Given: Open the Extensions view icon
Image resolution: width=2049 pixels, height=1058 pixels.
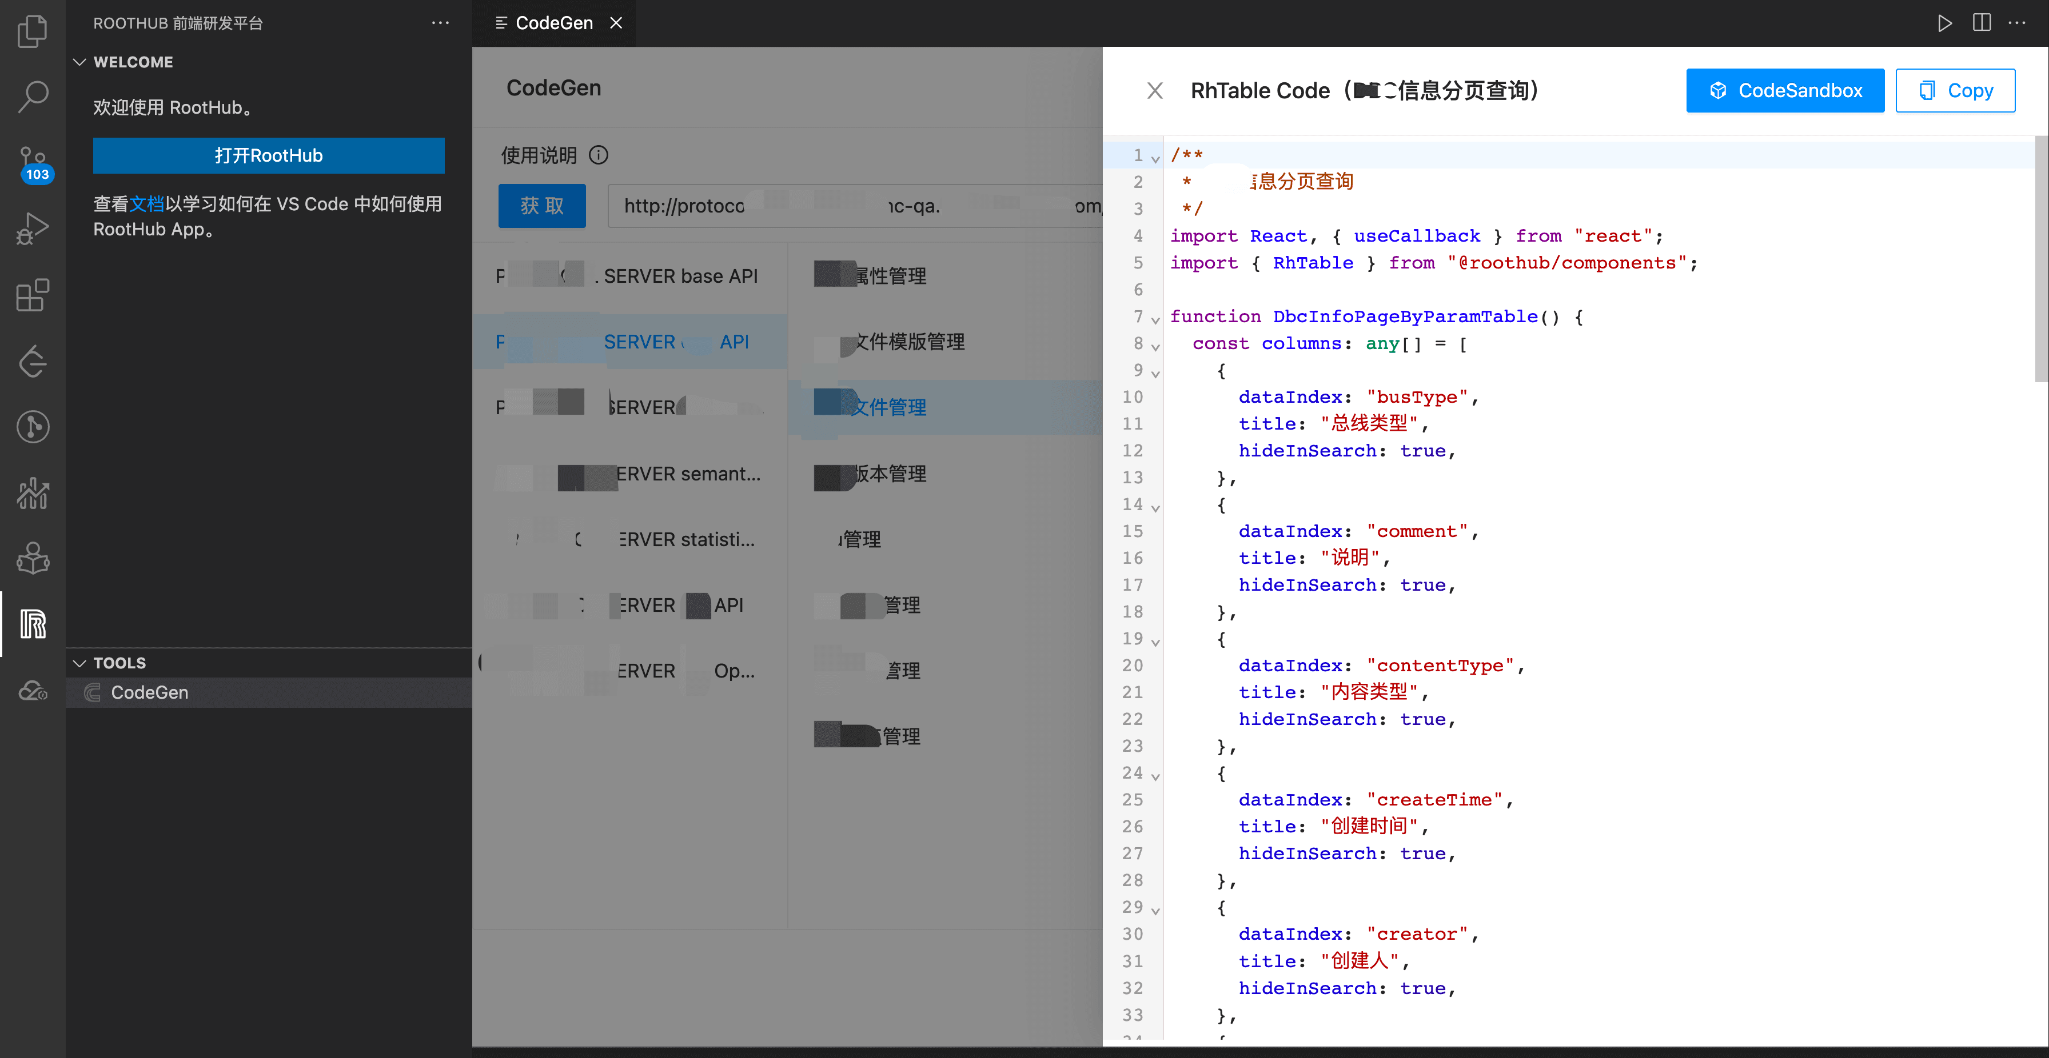Looking at the screenshot, I should [32, 295].
